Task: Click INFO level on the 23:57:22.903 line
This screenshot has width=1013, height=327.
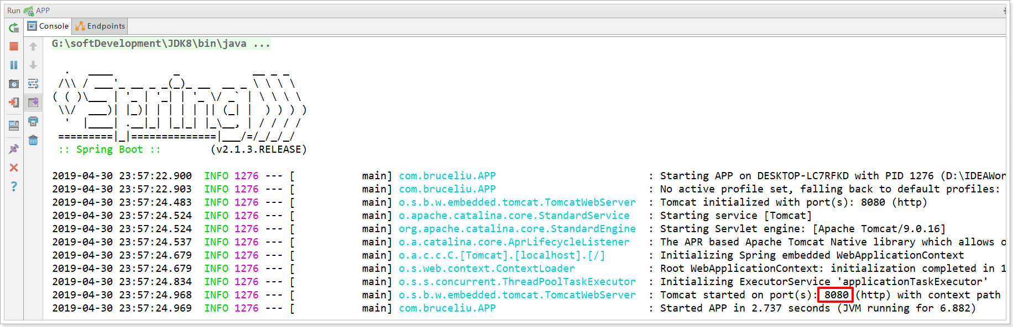Action: click(x=216, y=189)
